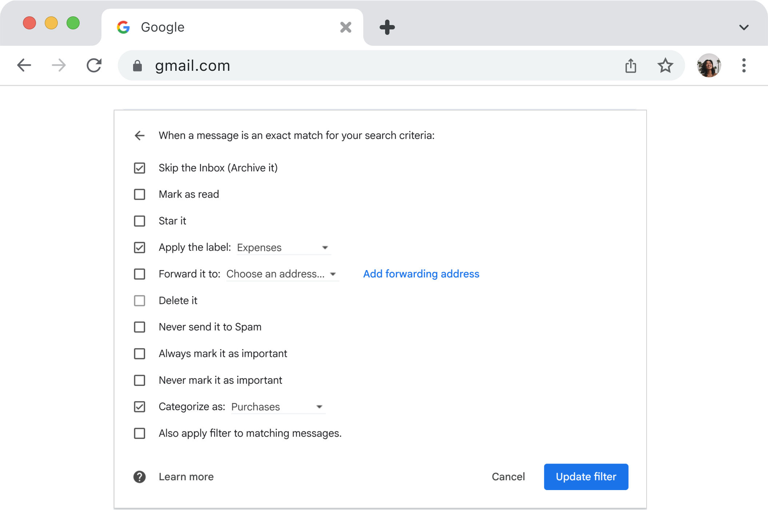
Task: Click the browser back arrow
Action: click(x=24, y=65)
